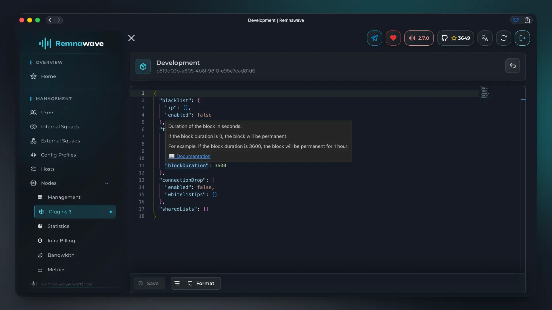Collapse the Nodes menu chevron
This screenshot has width=552, height=310.
(x=107, y=183)
